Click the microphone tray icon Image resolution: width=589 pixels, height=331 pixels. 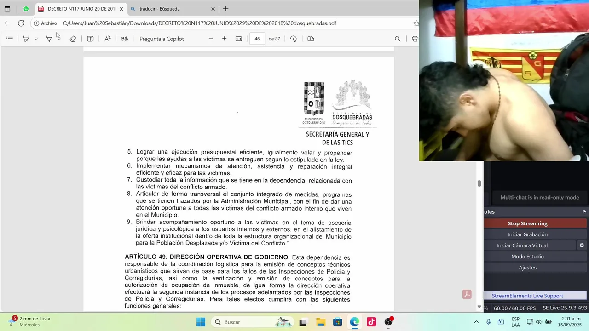coord(489,322)
